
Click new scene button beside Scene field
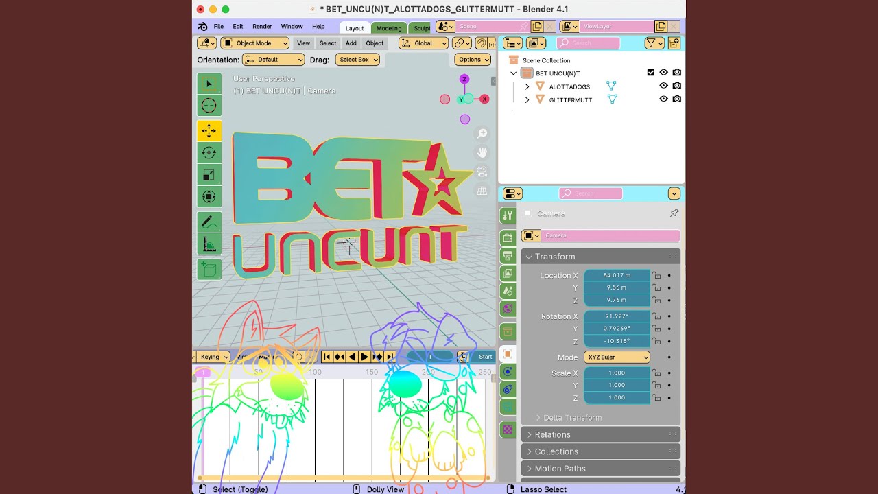pyautogui.click(x=537, y=26)
